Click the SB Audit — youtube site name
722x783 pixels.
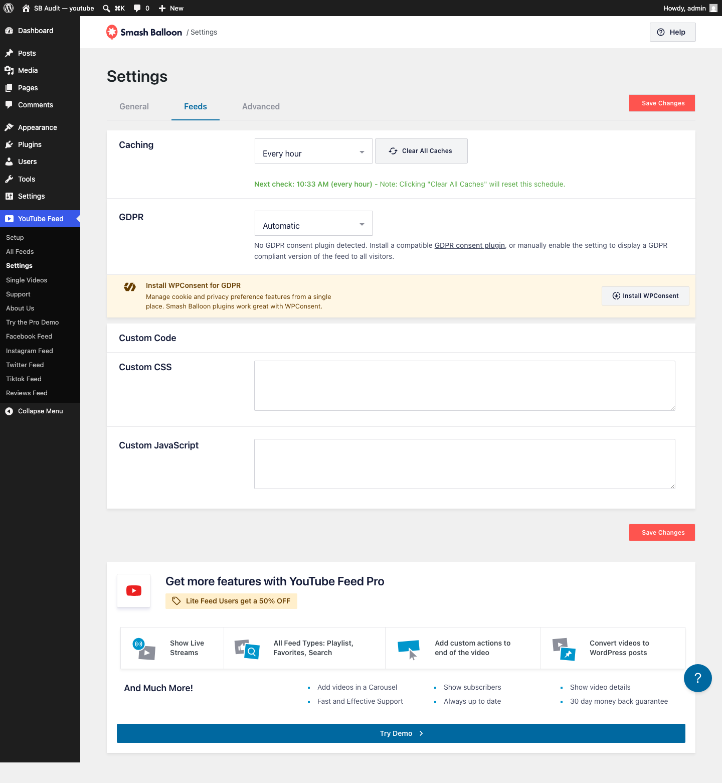tap(64, 8)
